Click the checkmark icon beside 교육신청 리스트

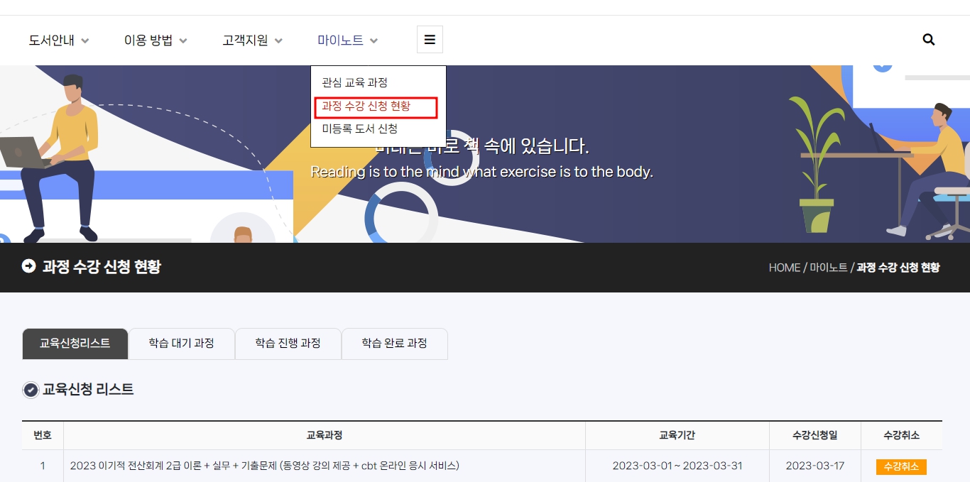pyautogui.click(x=31, y=390)
